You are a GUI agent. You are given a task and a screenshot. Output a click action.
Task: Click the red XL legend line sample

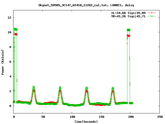point(152,13)
